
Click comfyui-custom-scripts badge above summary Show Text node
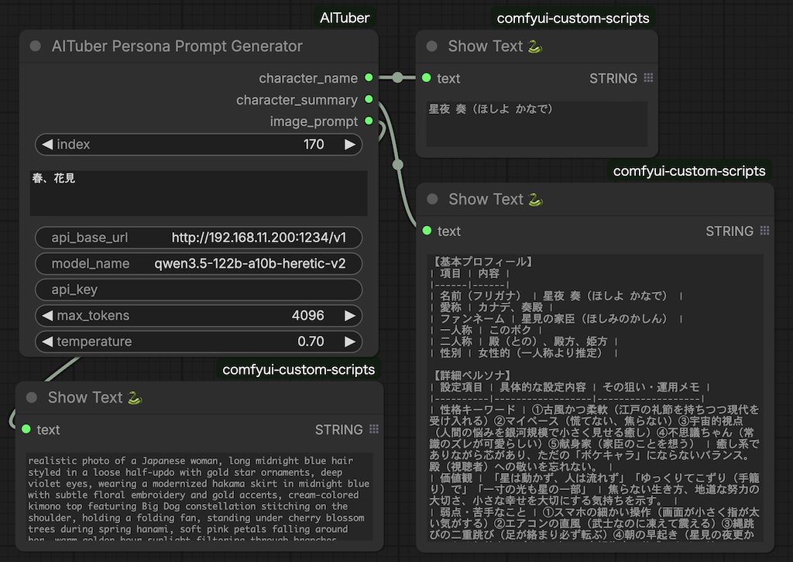pyautogui.click(x=688, y=171)
